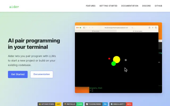Click the share icon in demo browser toolbar
The height and width of the screenshot is (106, 170).
149,28
